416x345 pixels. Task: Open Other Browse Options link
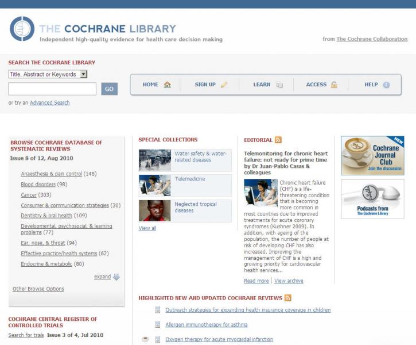click(38, 289)
